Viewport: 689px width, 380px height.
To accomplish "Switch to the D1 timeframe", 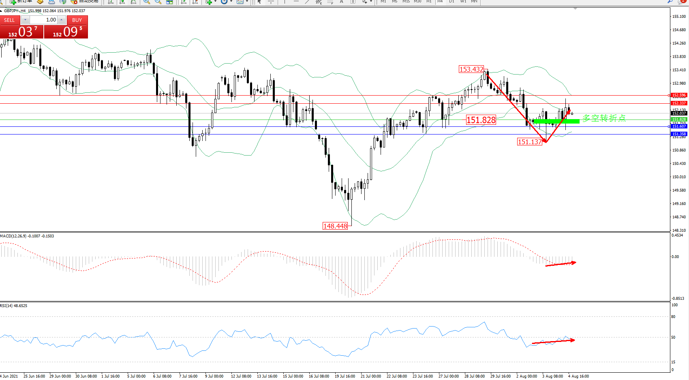I will click(451, 2).
